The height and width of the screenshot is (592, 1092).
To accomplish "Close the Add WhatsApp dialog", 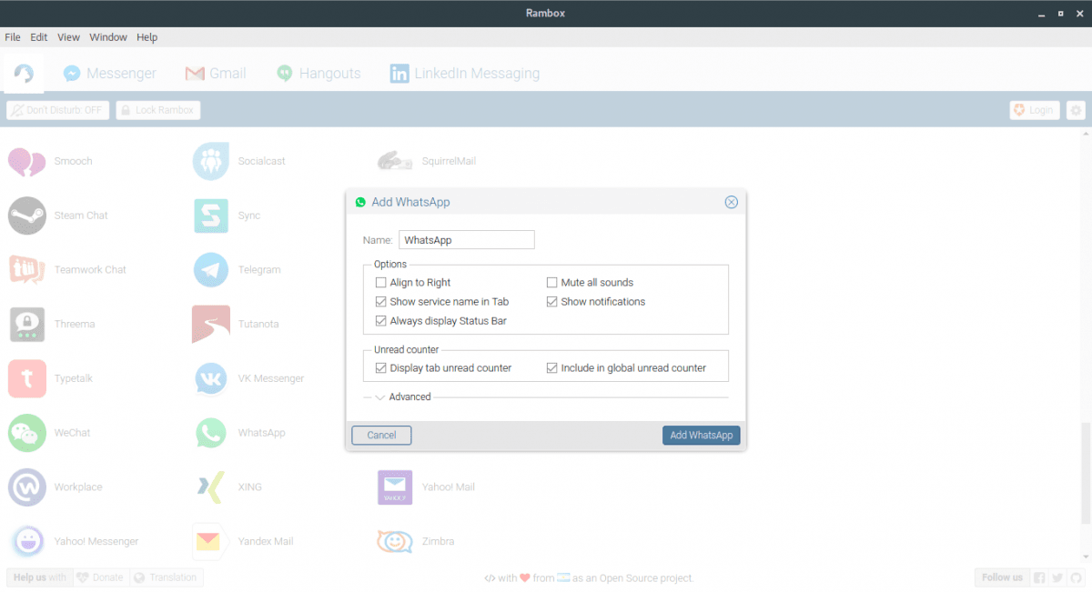I will (x=731, y=202).
